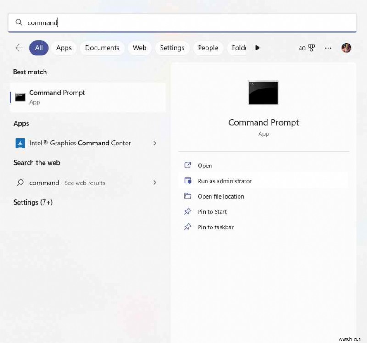This screenshot has width=367, height=343.
Task: Click the Intel Graphics Command Center app icon
Action: (20, 143)
